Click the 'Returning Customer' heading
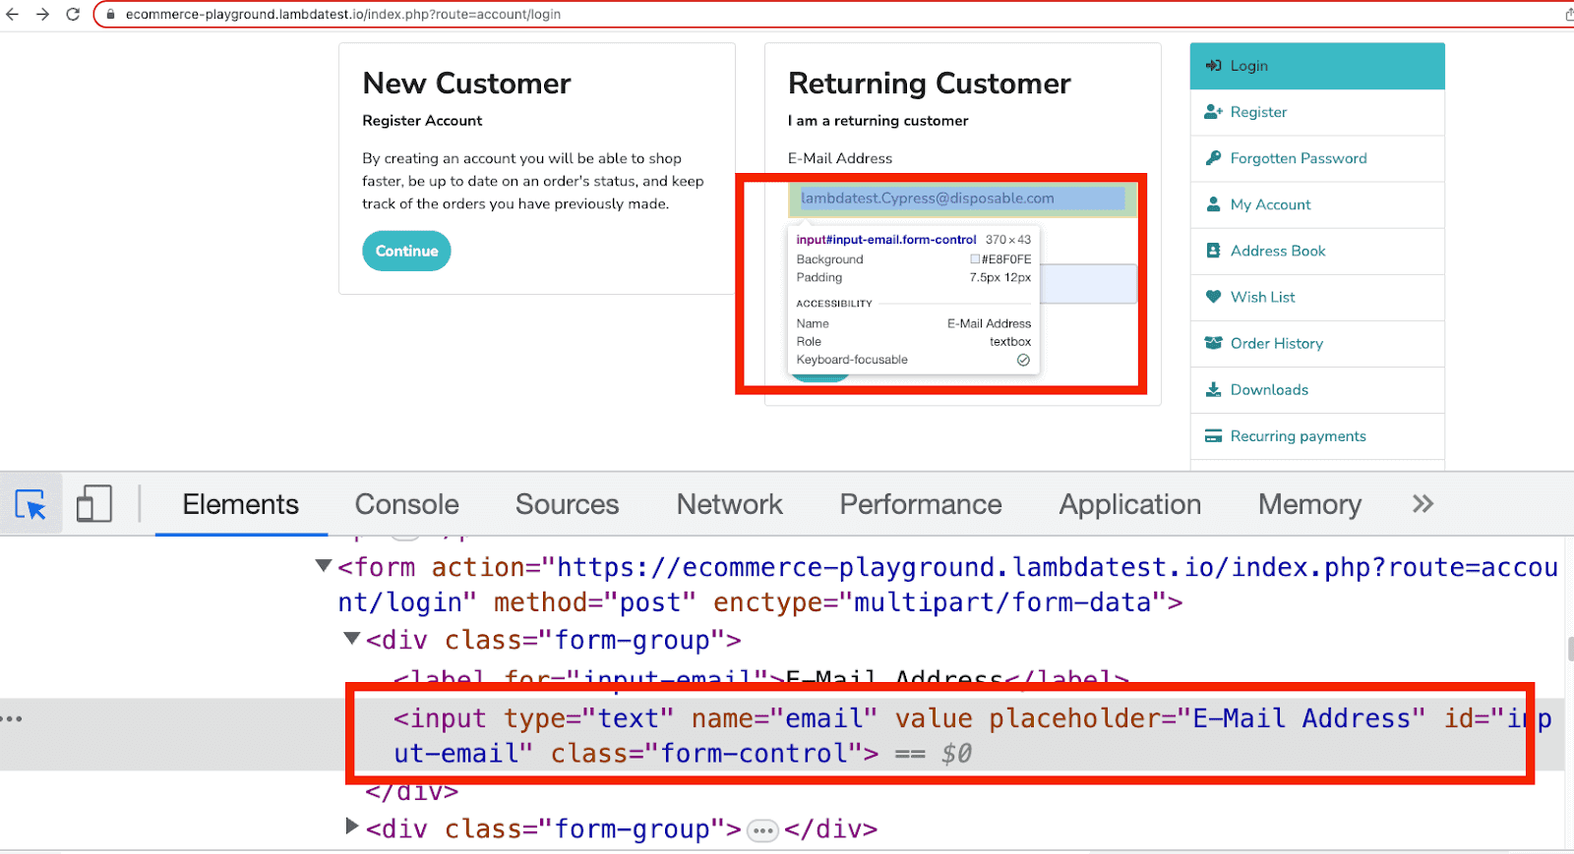This screenshot has width=1574, height=854. [x=930, y=84]
